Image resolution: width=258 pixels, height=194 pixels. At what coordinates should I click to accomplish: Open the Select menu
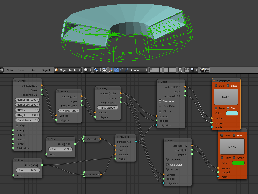(22, 70)
